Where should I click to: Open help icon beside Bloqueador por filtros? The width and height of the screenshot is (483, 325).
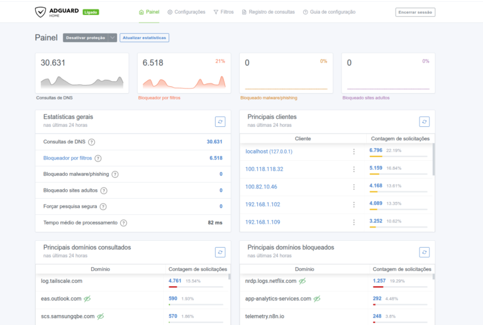[x=98, y=158]
